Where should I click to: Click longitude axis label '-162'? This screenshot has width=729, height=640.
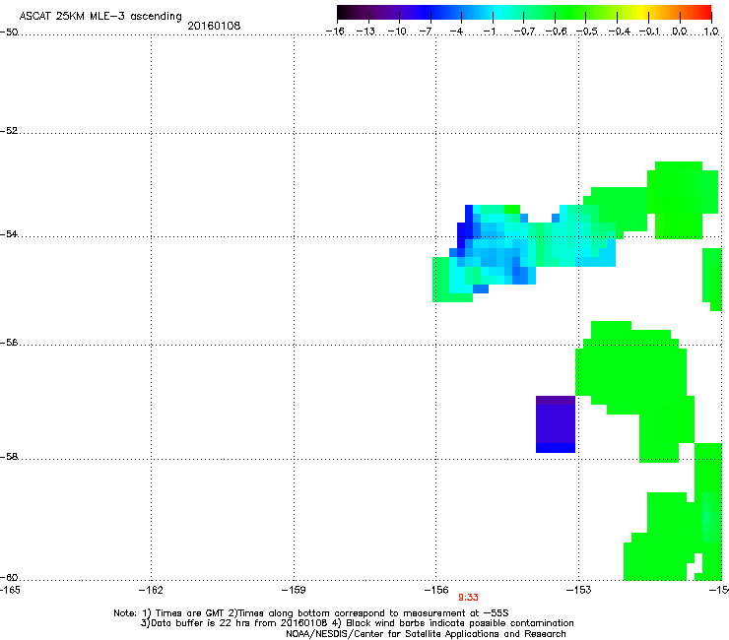point(151,590)
